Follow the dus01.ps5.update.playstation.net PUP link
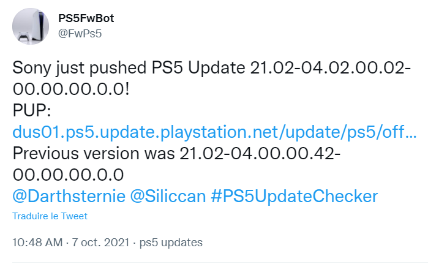This screenshot has height=264, width=428. tap(214, 132)
